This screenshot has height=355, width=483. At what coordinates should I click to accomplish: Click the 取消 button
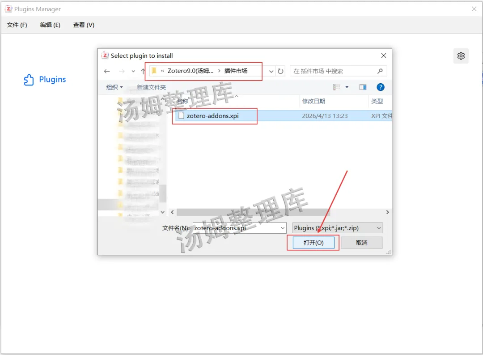pos(362,243)
